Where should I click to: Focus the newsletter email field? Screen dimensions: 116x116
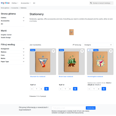click(68, 108)
